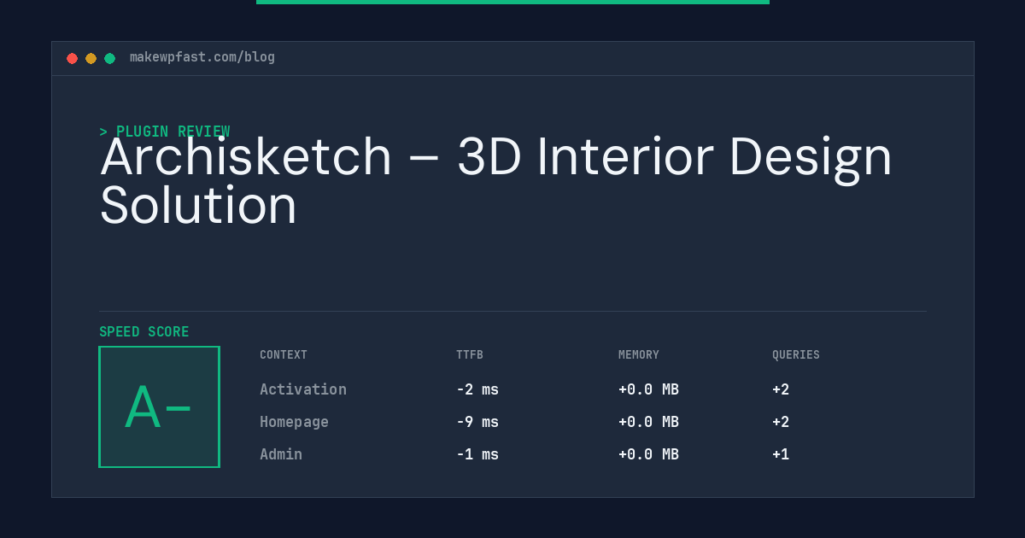Viewport: 1025px width, 538px height.
Task: Click the Admin memory +0.0 MB value
Action: (x=648, y=454)
